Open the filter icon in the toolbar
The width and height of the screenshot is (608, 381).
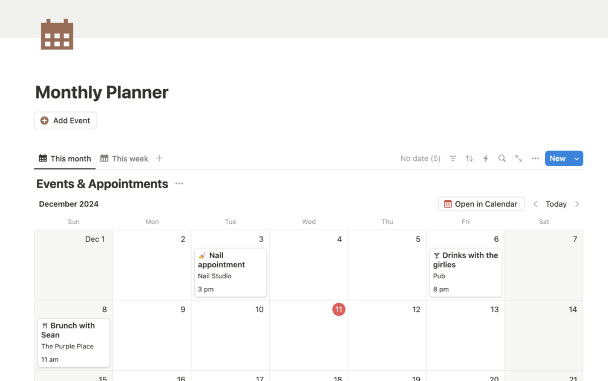pos(453,158)
